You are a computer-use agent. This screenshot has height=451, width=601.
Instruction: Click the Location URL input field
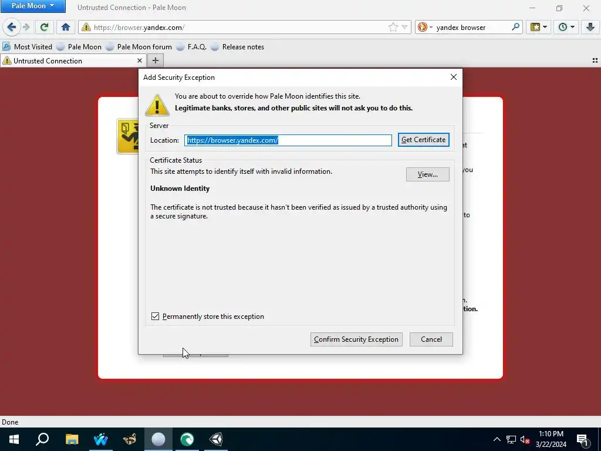[288, 140]
